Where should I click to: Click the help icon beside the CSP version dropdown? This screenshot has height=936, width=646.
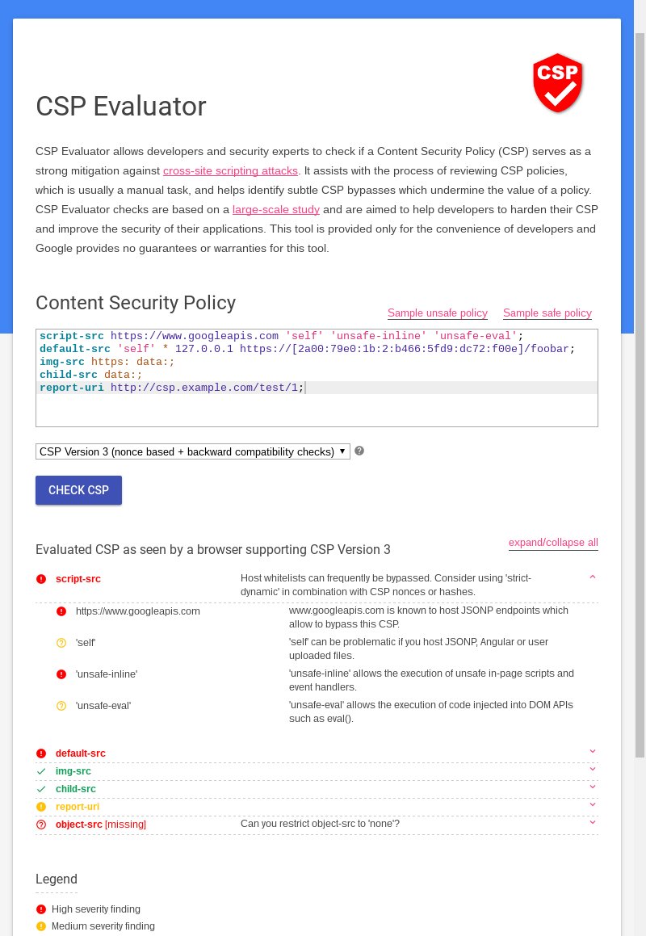pos(359,451)
